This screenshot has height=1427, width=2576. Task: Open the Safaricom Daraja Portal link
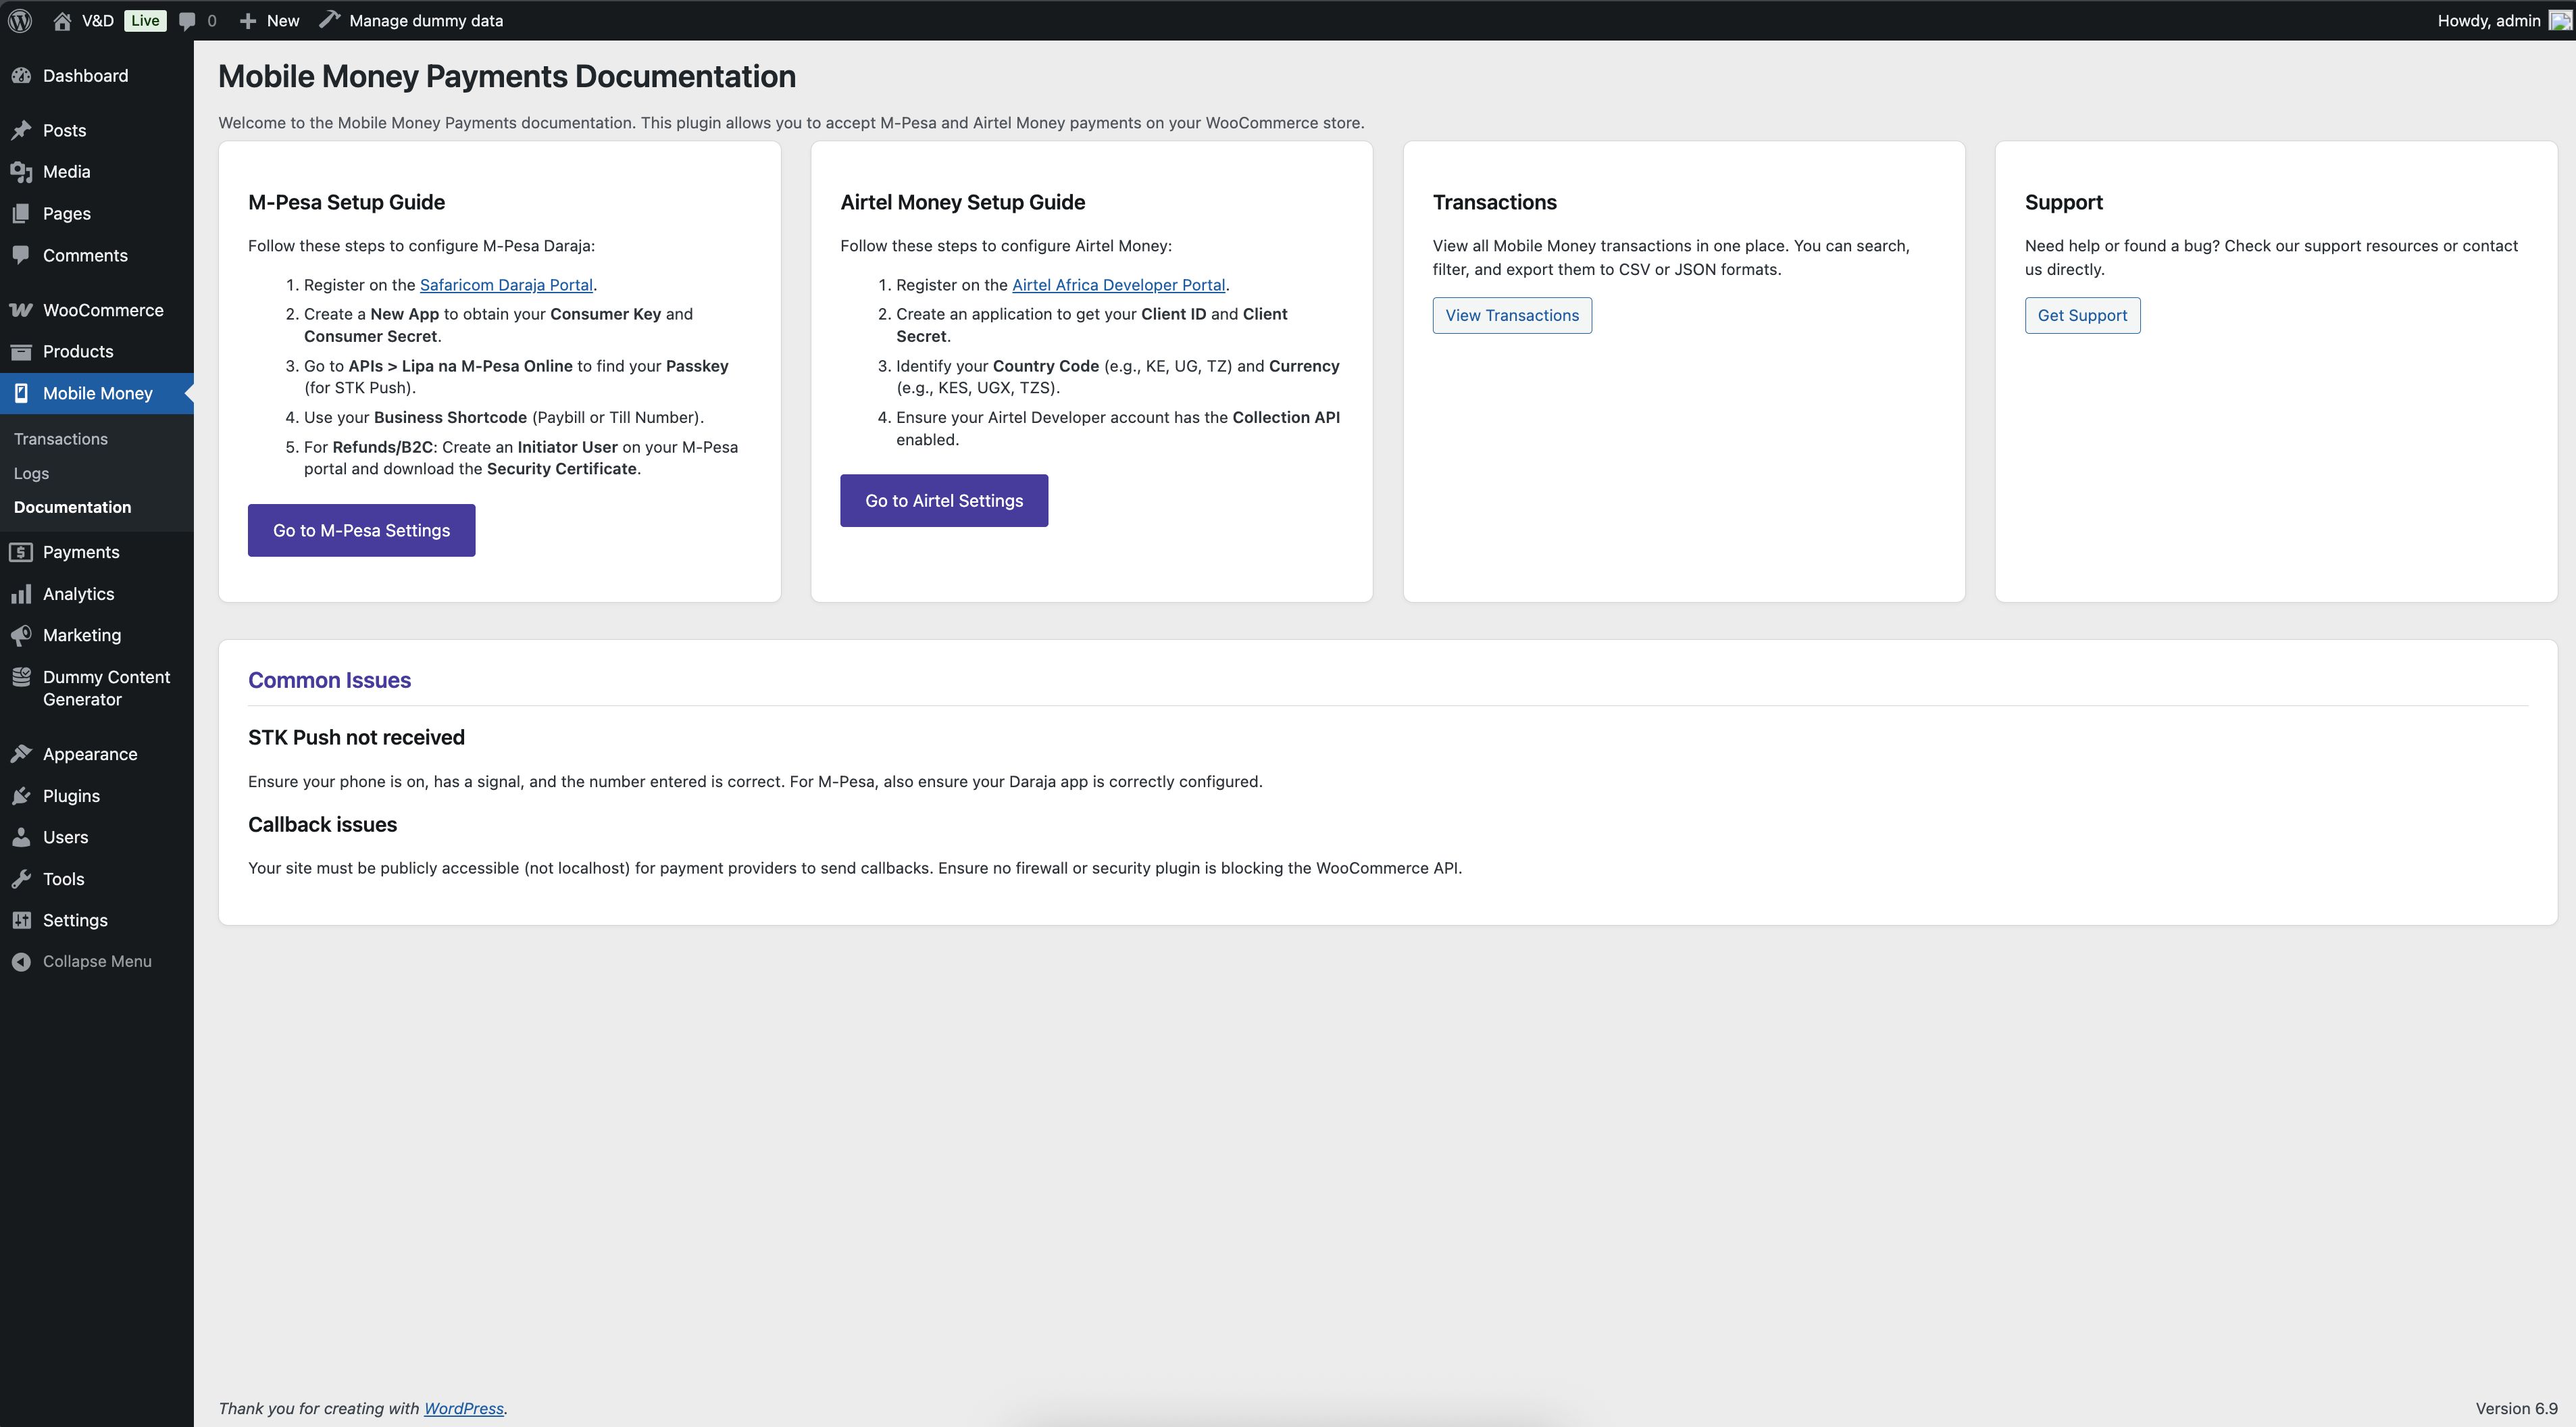[506, 285]
